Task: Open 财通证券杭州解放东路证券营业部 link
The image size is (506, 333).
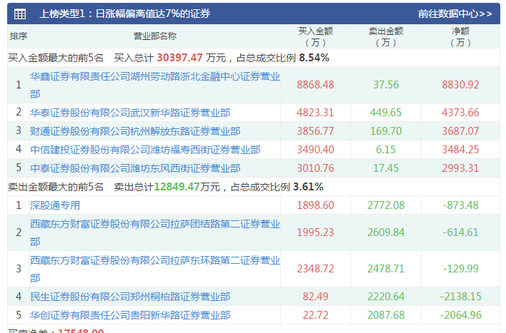Action: (x=135, y=131)
